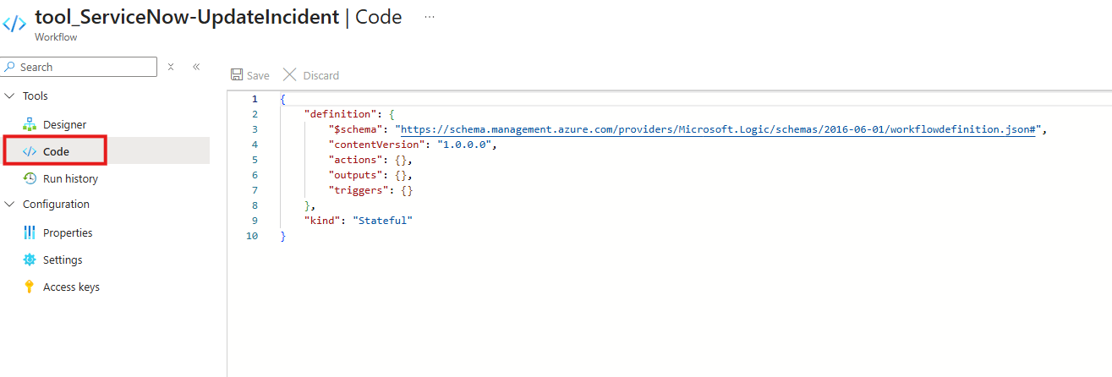The height and width of the screenshot is (377, 1112).
Task: Click the Run history clock icon
Action: pos(30,178)
